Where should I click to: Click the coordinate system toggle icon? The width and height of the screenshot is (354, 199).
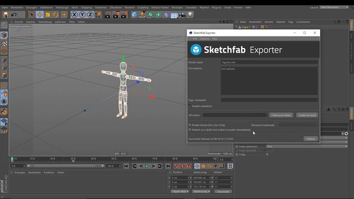pyautogui.click(x=98, y=15)
